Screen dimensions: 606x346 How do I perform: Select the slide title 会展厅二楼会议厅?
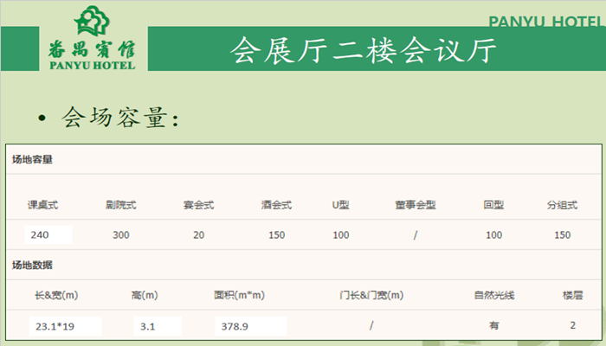363,50
